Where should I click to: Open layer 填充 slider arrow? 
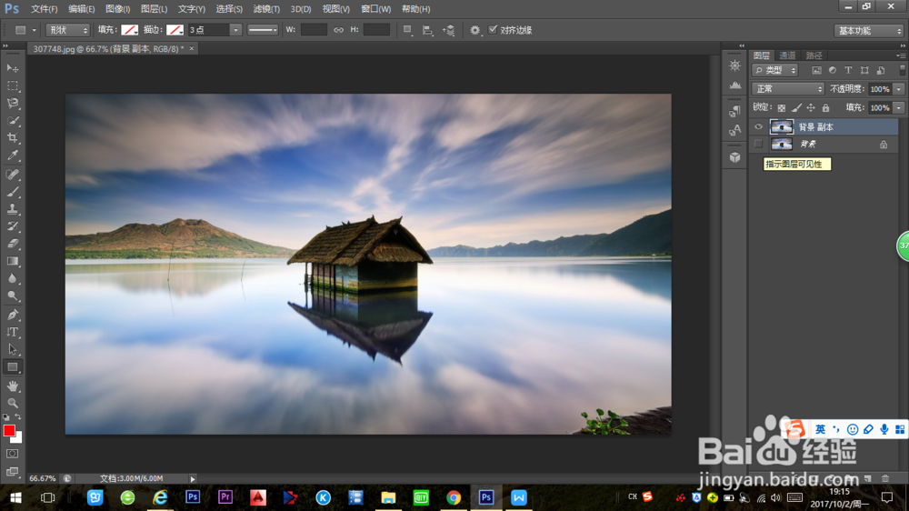(899, 108)
